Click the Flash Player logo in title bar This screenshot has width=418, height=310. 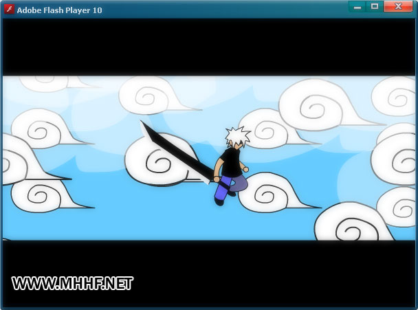coord(10,10)
